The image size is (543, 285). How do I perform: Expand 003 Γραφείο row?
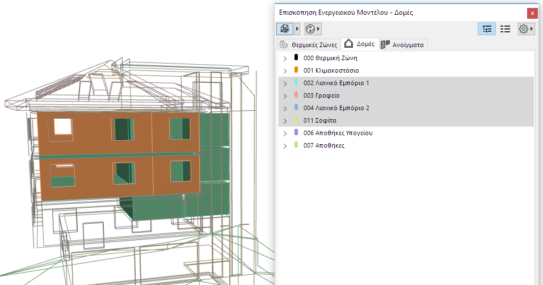285,96
